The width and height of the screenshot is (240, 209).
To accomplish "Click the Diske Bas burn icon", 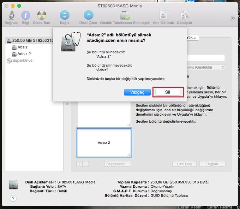I will pos(42,15).
